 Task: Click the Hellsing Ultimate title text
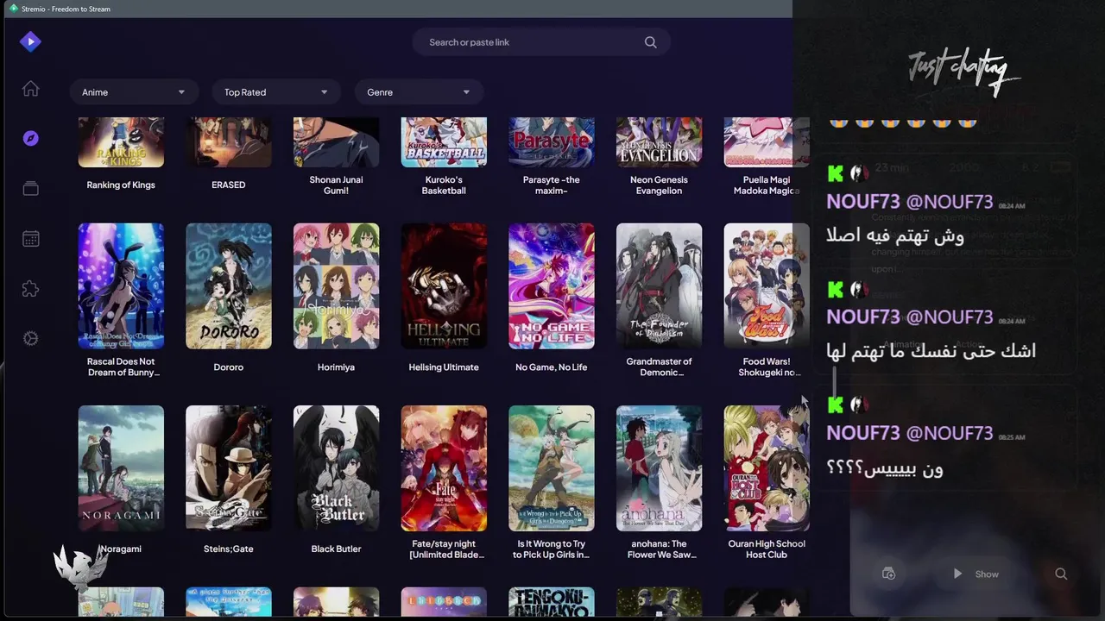pos(444,367)
